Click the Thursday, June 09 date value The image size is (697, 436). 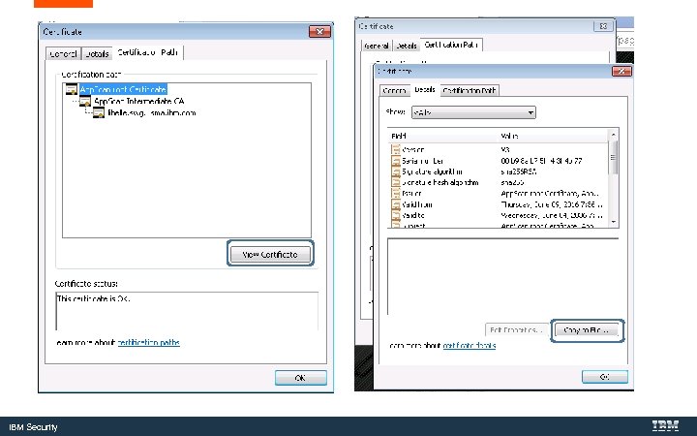552,204
